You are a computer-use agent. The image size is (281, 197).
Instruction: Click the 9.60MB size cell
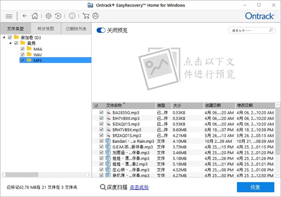pyautogui.click(x=179, y=130)
